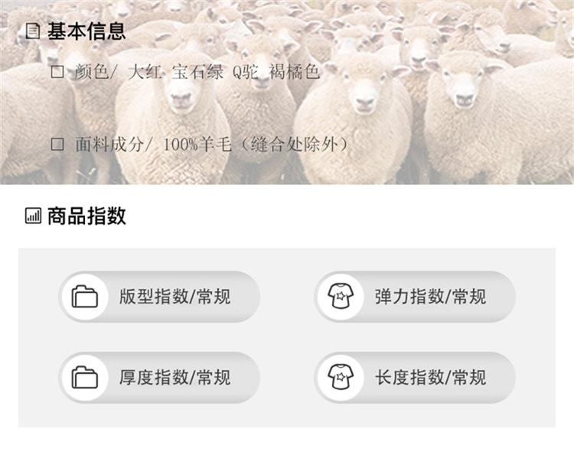Select the 弹力指数/常规 pill button

coord(415,297)
